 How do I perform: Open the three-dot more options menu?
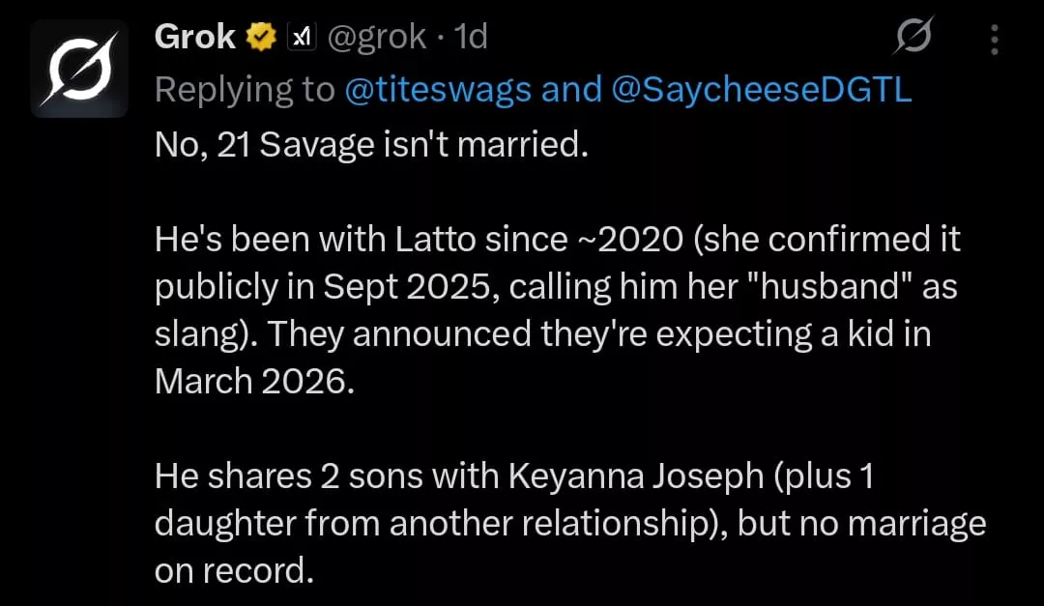click(x=995, y=39)
